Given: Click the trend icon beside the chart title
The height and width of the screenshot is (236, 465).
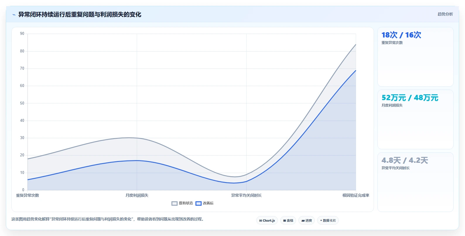Looking at the screenshot, I should point(14,15).
